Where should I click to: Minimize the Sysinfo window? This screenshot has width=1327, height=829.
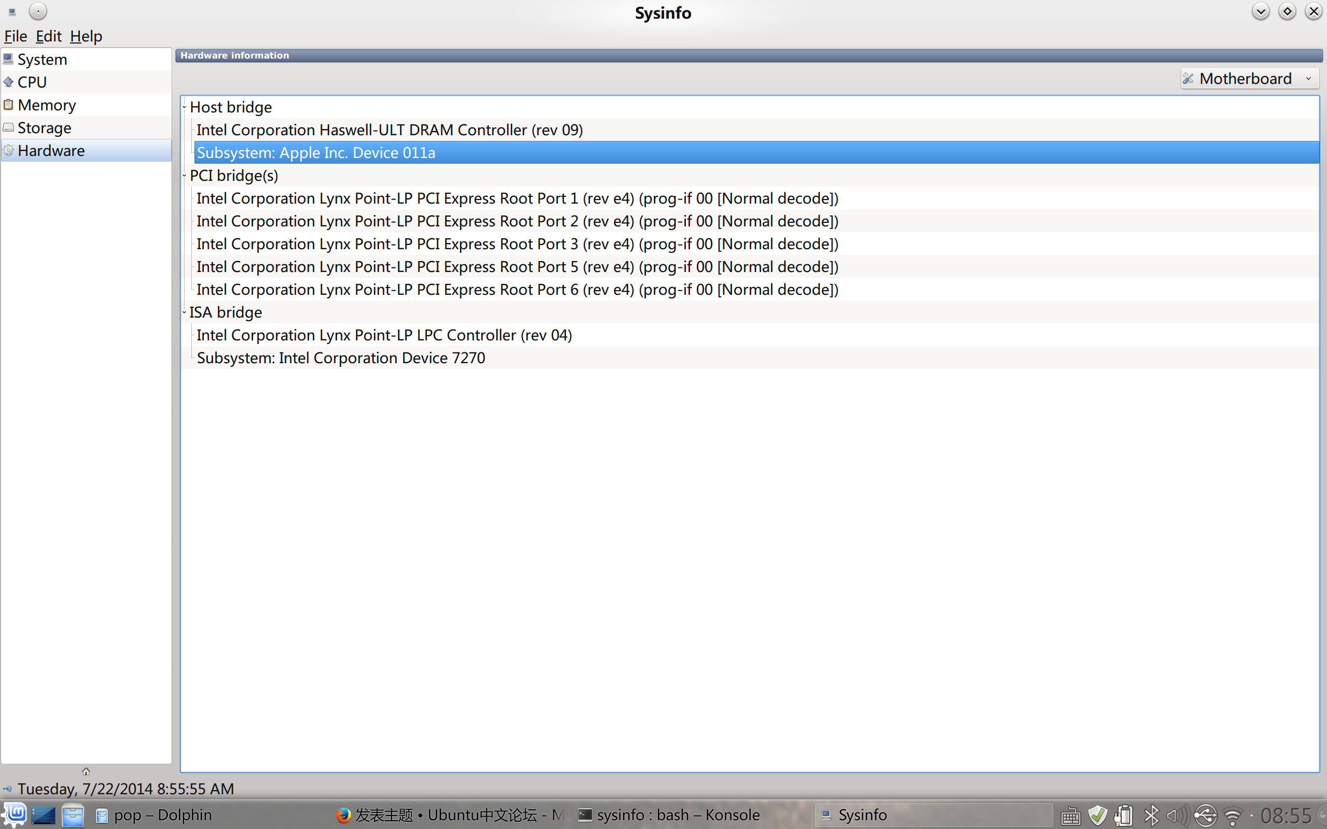tap(1261, 11)
